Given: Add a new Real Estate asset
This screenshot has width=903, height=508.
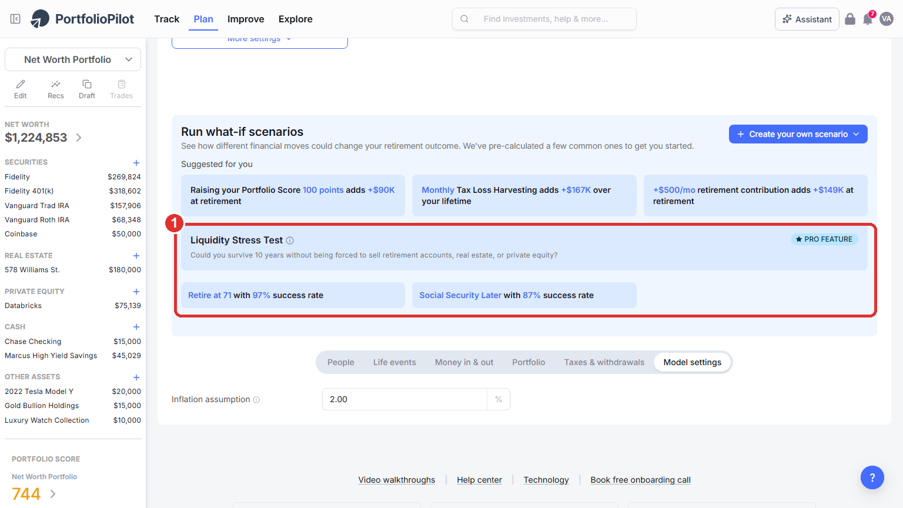Looking at the screenshot, I should pyautogui.click(x=136, y=256).
